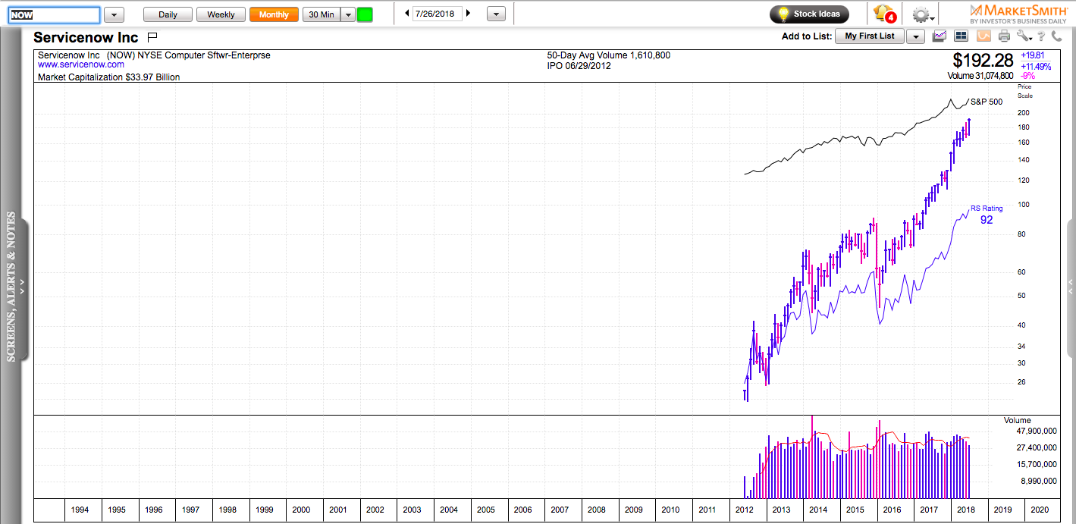Image resolution: width=1076 pixels, height=524 pixels.
Task: Click the green real-time indicator square
Action: click(365, 14)
